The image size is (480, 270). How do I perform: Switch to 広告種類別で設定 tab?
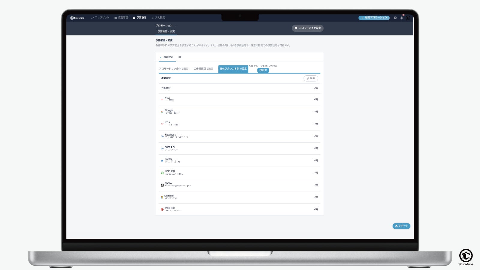pyautogui.click(x=203, y=69)
